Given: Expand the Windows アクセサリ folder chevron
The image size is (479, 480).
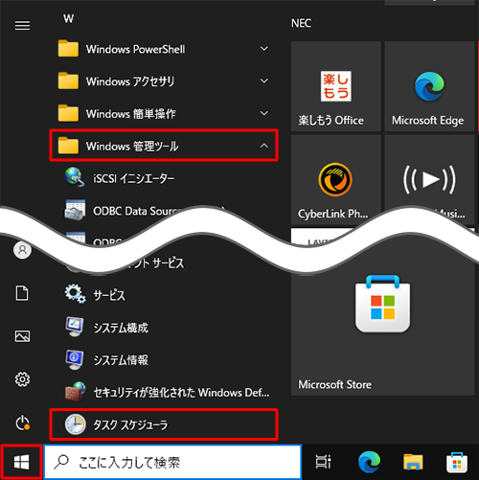Looking at the screenshot, I should point(264,81).
